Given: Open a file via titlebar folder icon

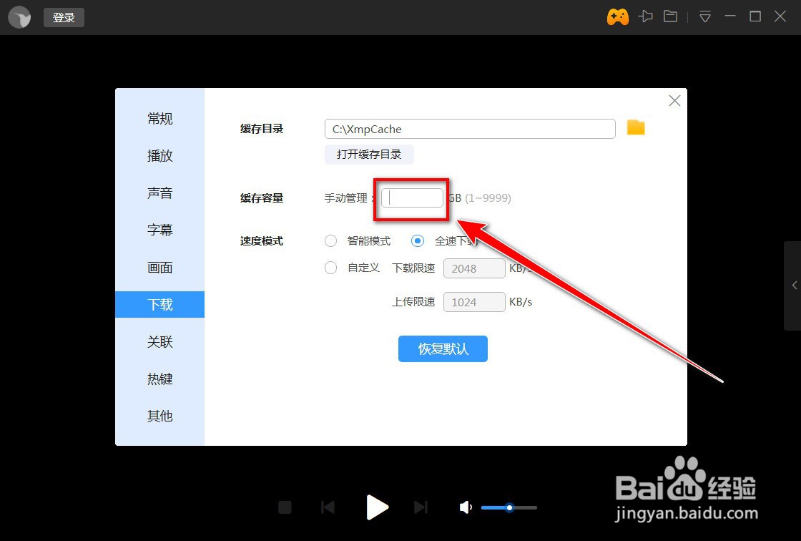Looking at the screenshot, I should (x=670, y=16).
